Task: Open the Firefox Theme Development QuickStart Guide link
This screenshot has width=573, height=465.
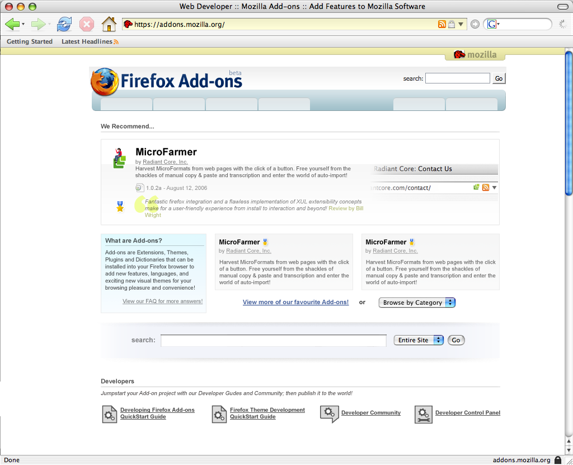Action: point(267,413)
